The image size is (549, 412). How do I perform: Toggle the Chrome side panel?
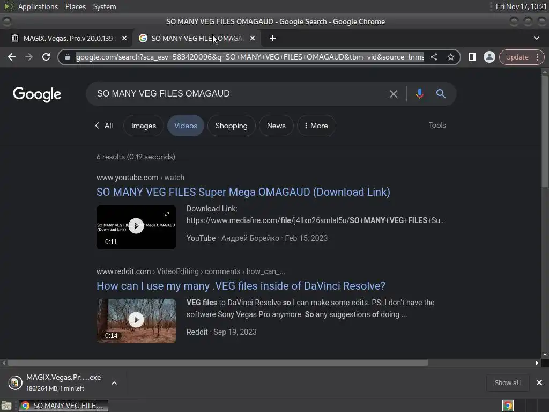click(472, 57)
